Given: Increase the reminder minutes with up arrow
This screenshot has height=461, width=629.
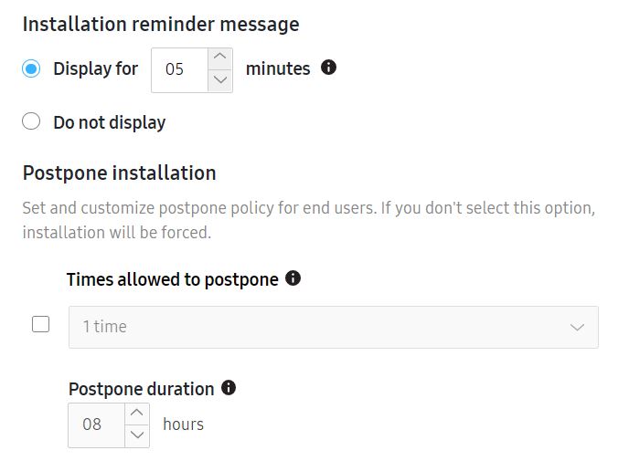Looking at the screenshot, I should 219,58.
